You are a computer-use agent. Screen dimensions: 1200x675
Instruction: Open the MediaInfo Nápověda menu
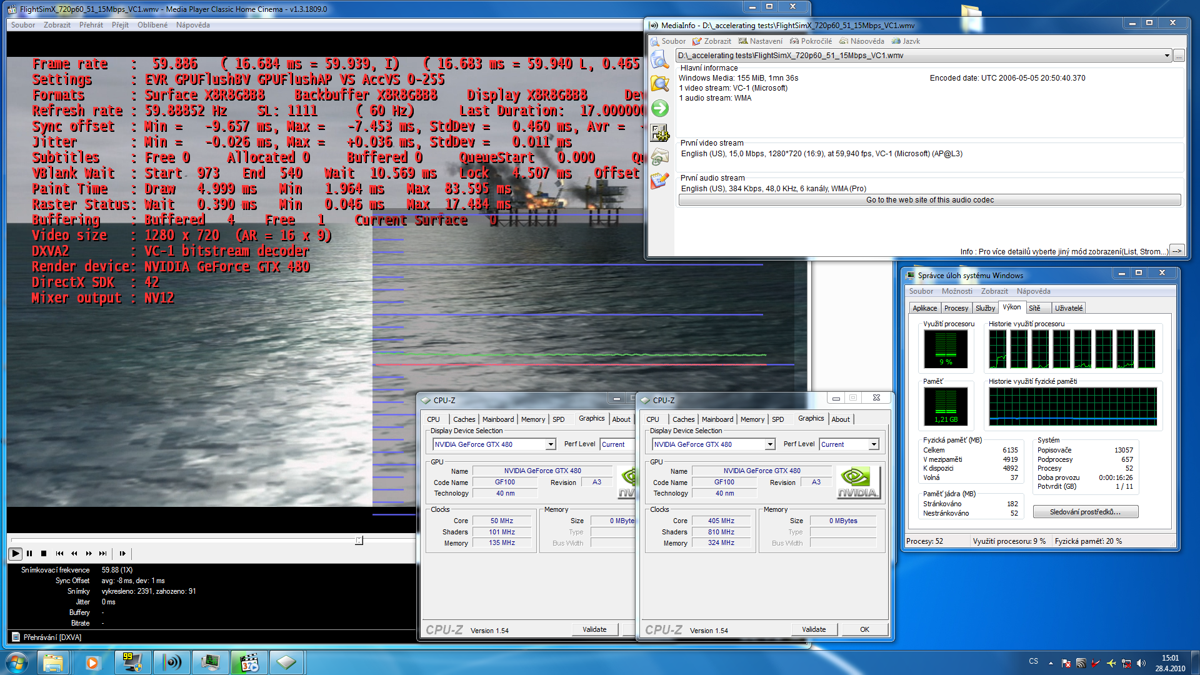(x=862, y=41)
